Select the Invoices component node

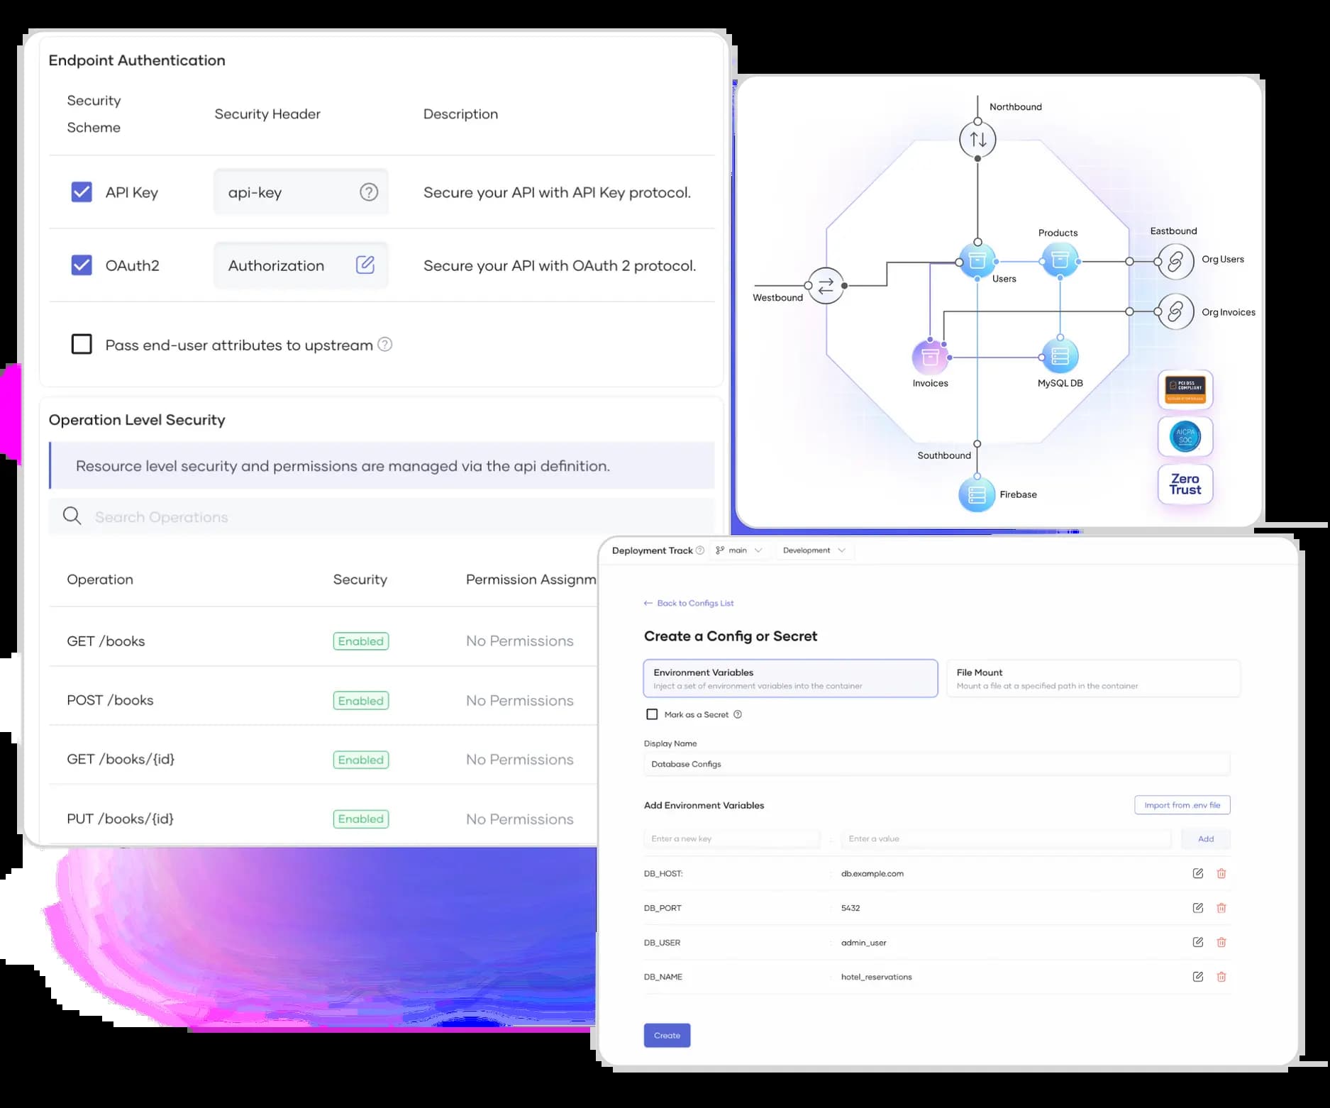(930, 357)
